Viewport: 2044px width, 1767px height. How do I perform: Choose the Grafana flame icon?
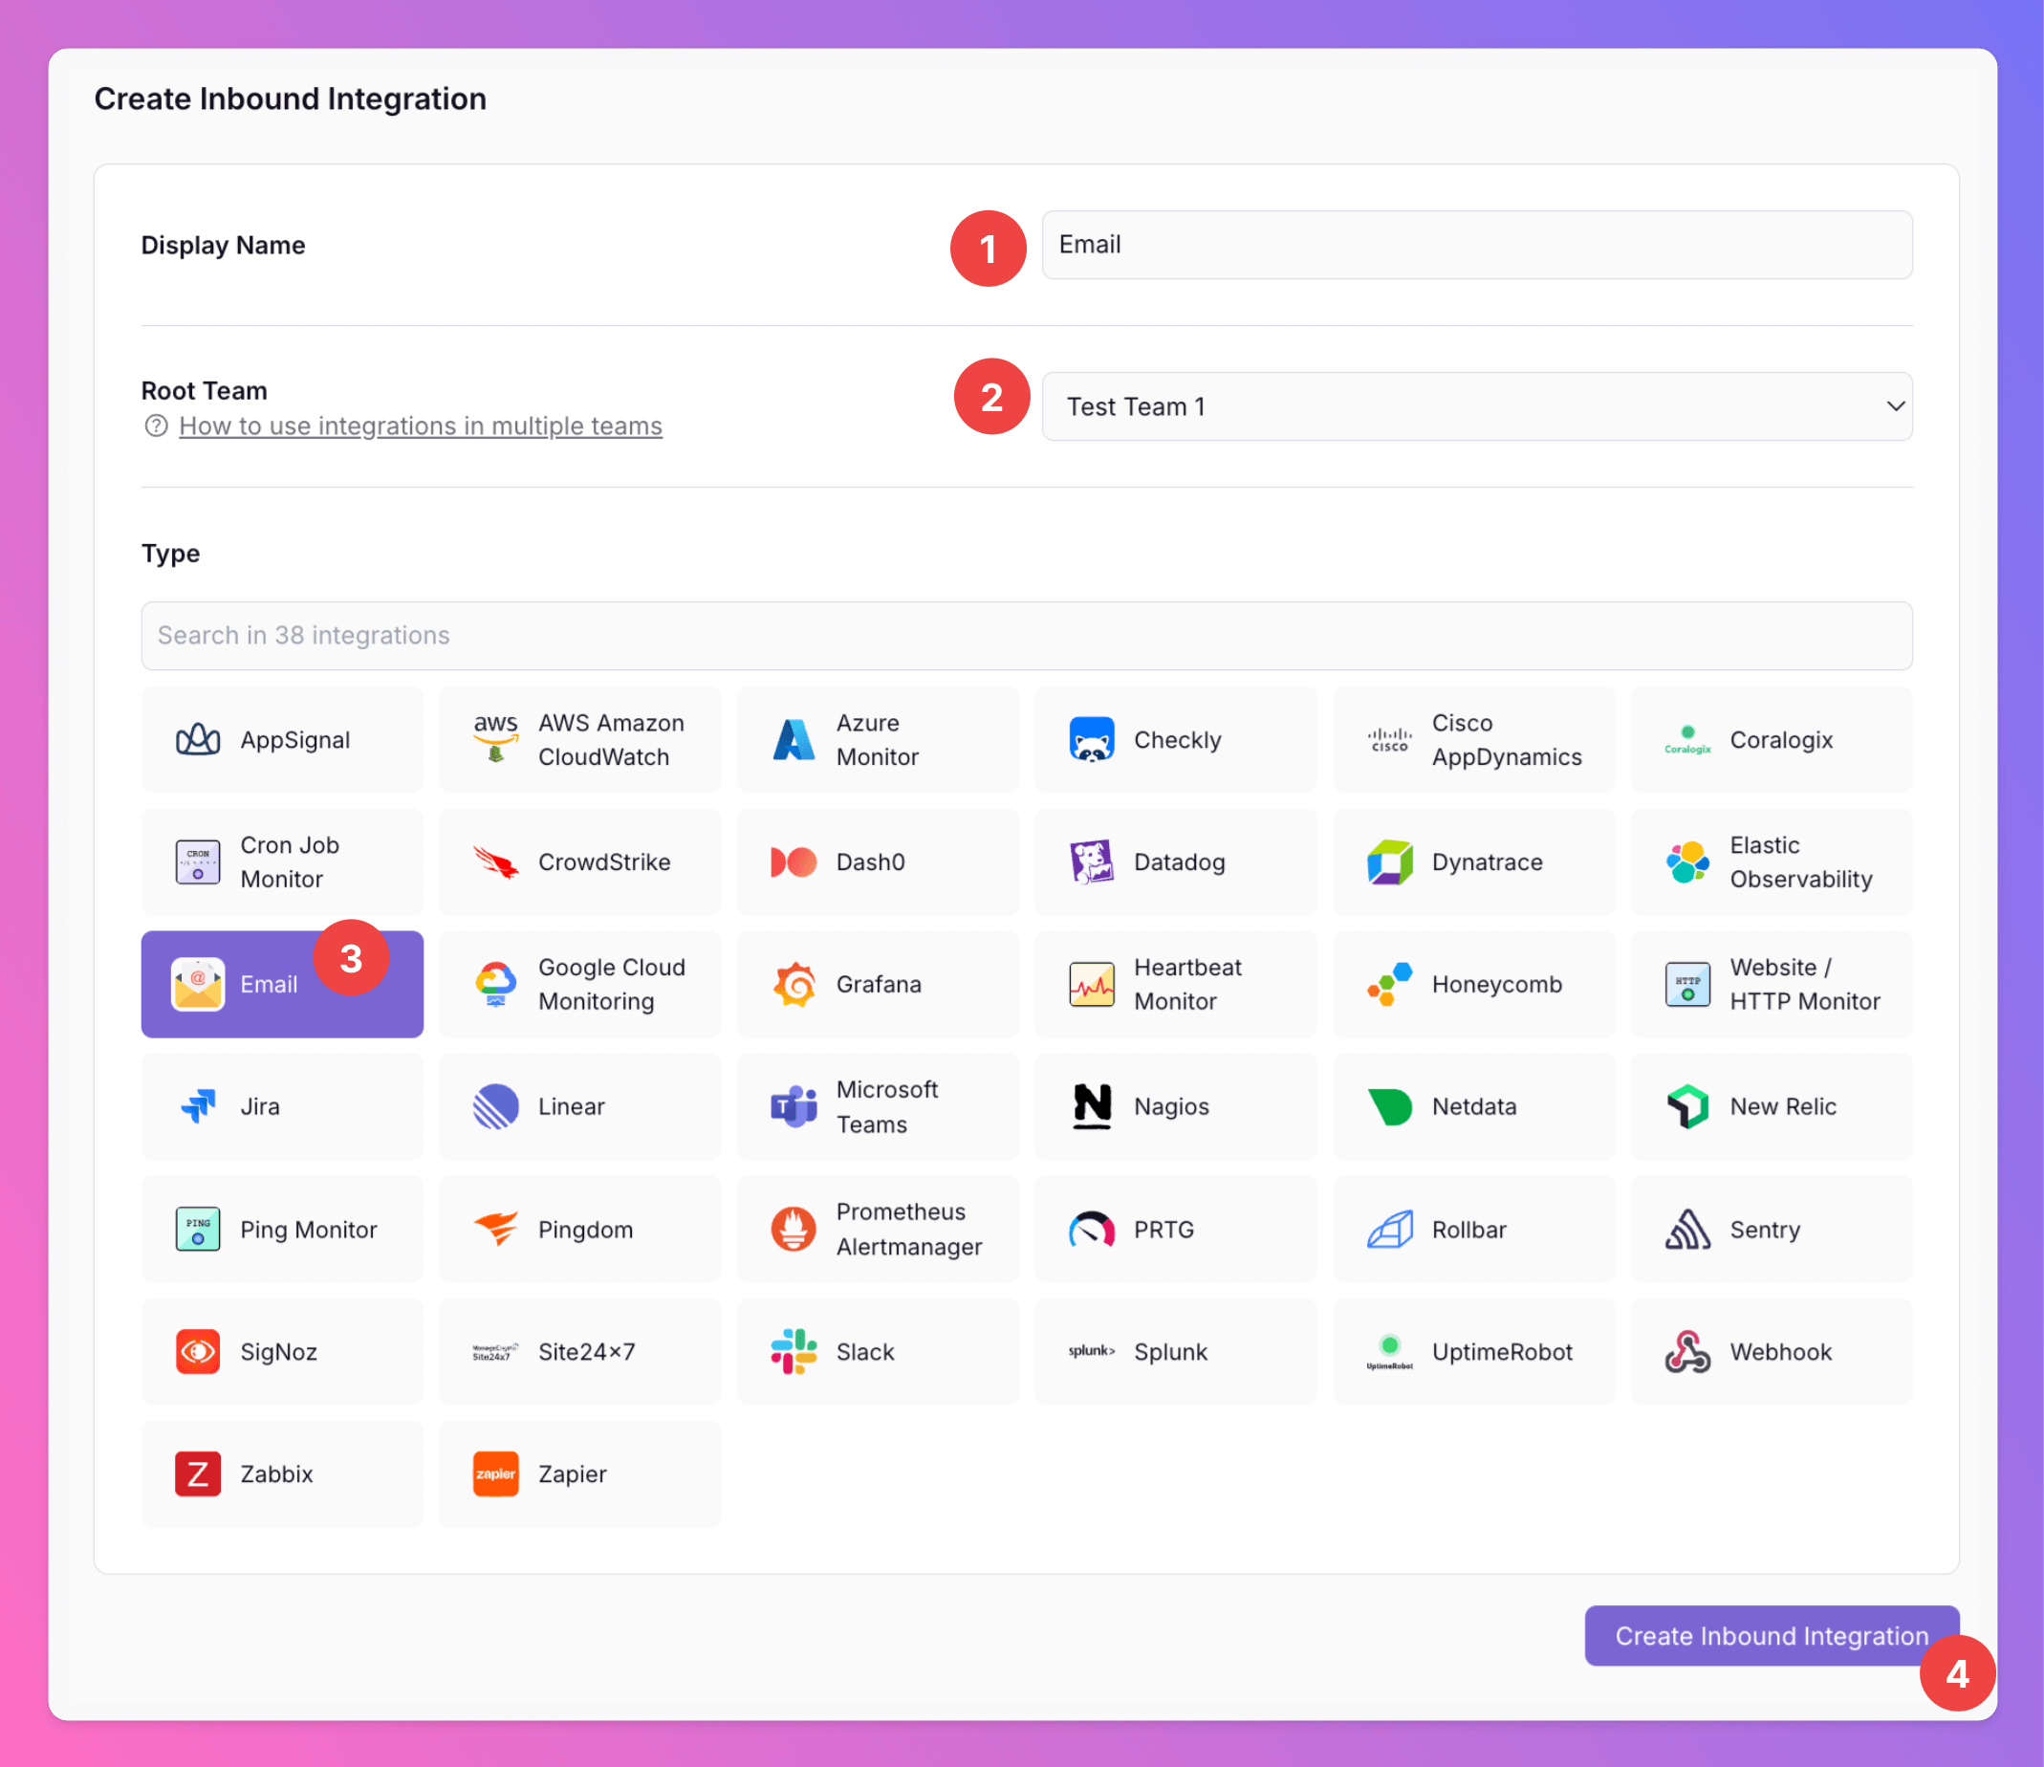coord(794,985)
